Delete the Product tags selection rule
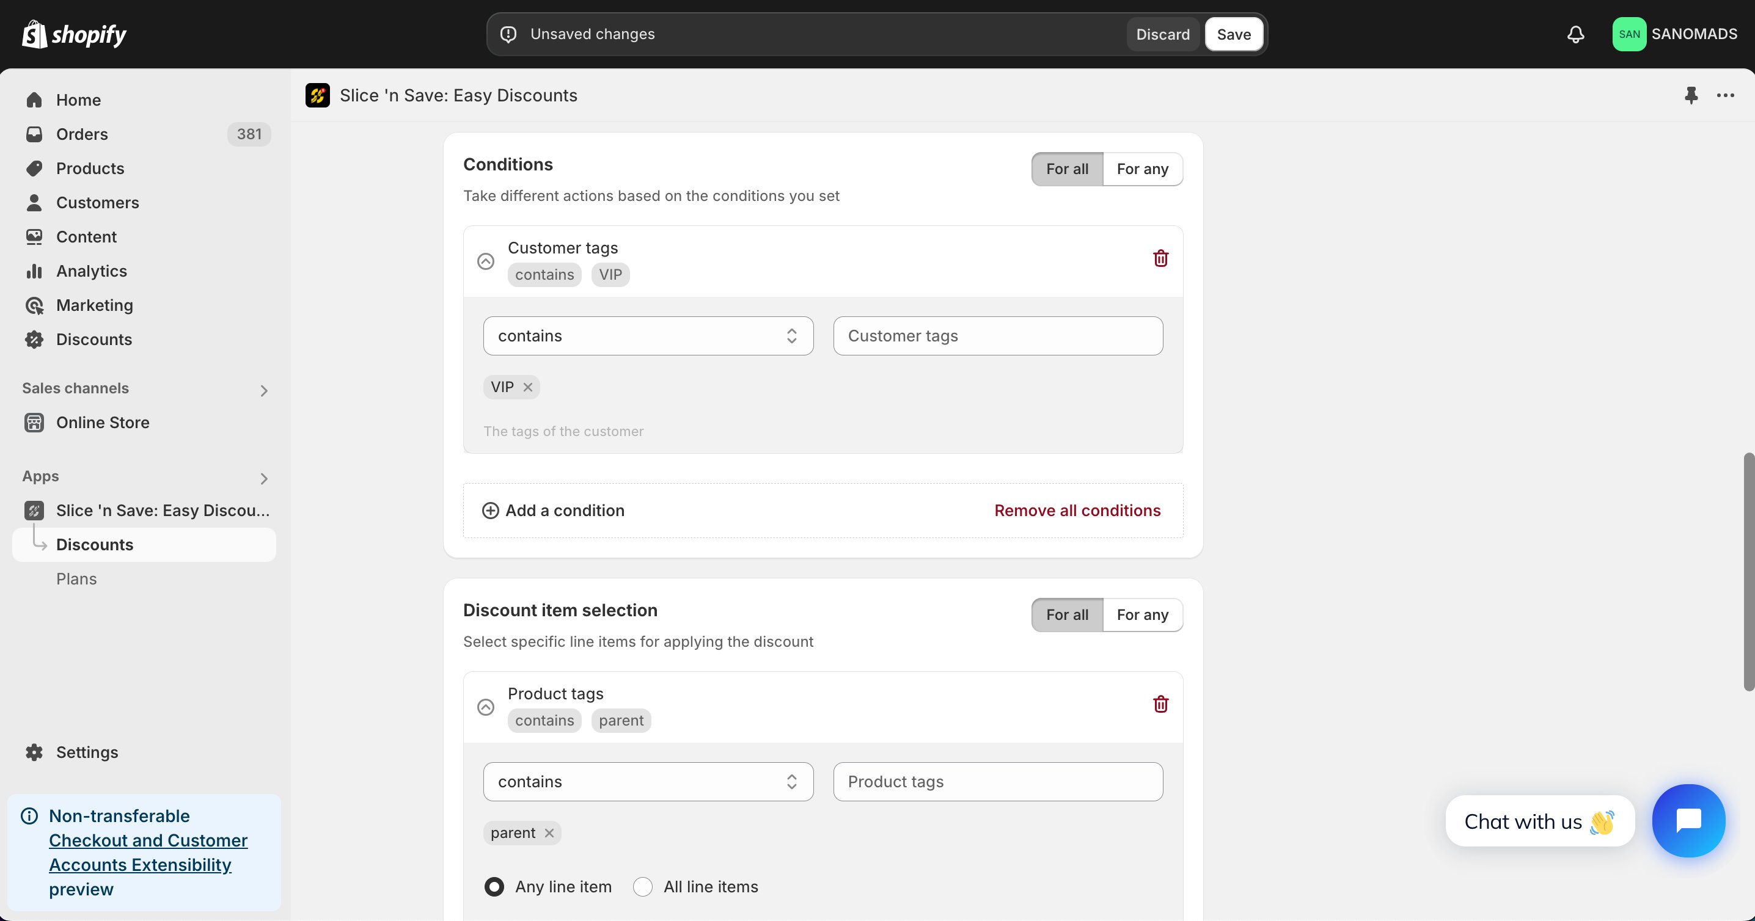The image size is (1755, 921). click(1160, 705)
